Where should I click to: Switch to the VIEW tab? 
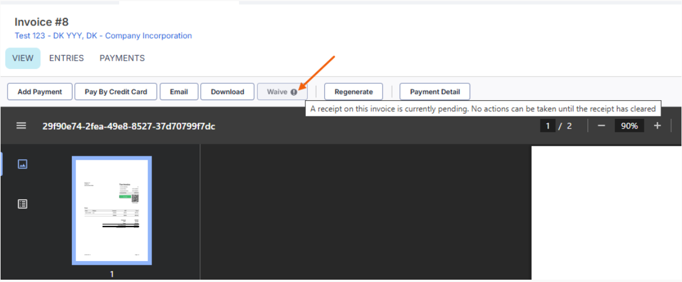(23, 58)
